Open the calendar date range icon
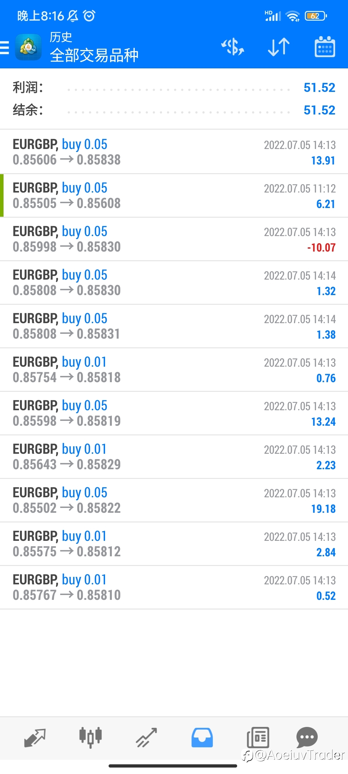This screenshot has width=348, height=774. point(325,47)
